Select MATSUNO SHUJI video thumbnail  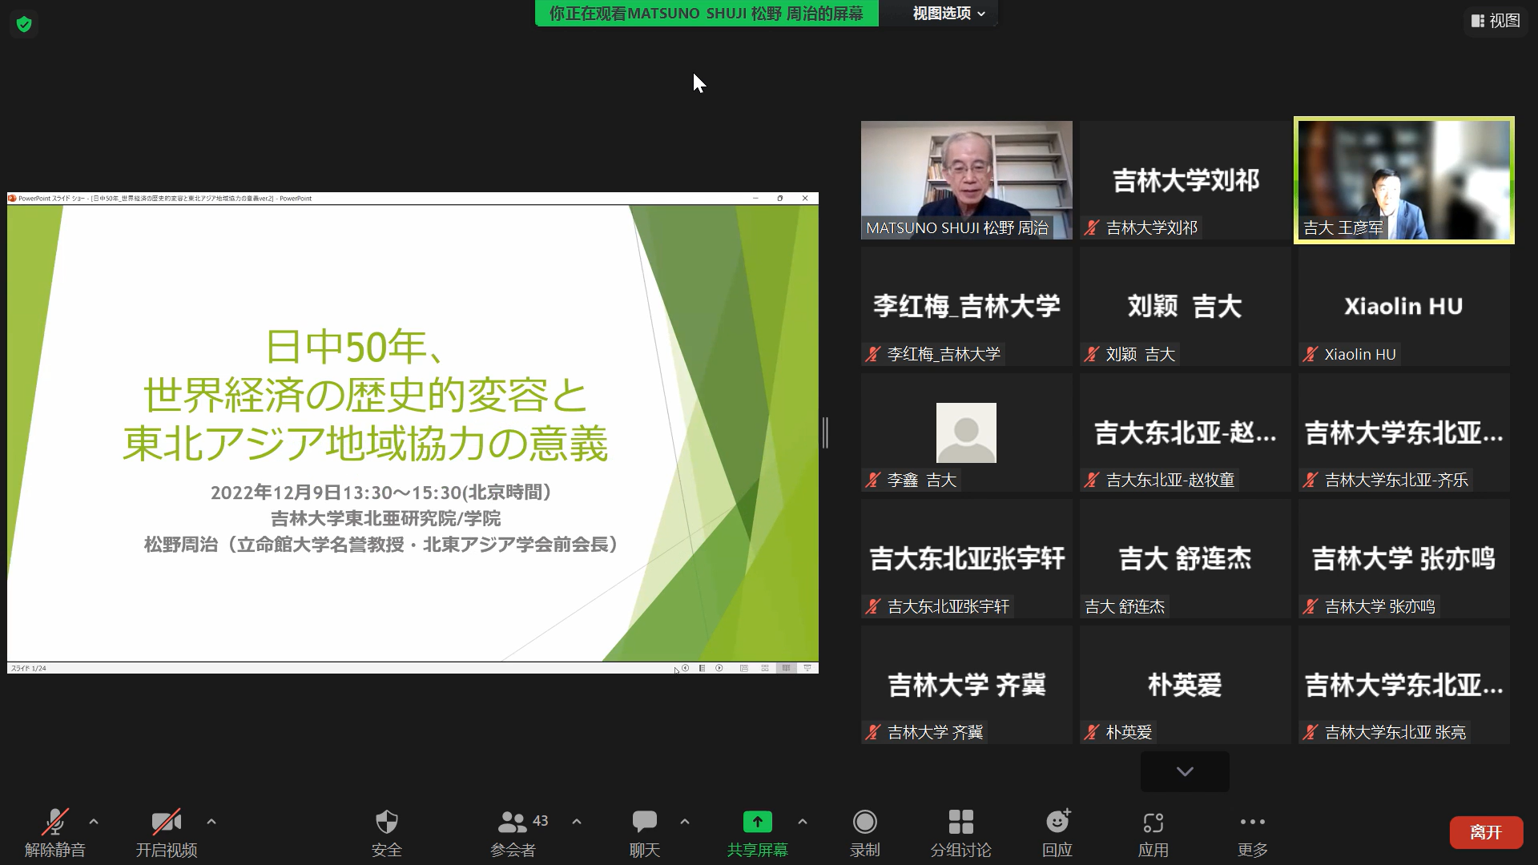[966, 179]
